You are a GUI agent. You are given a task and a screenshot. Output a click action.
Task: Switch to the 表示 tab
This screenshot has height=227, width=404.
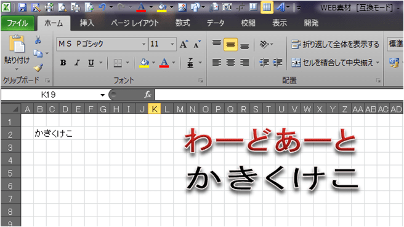(x=280, y=23)
